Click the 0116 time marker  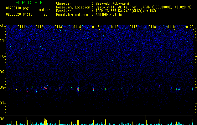click(115, 27)
